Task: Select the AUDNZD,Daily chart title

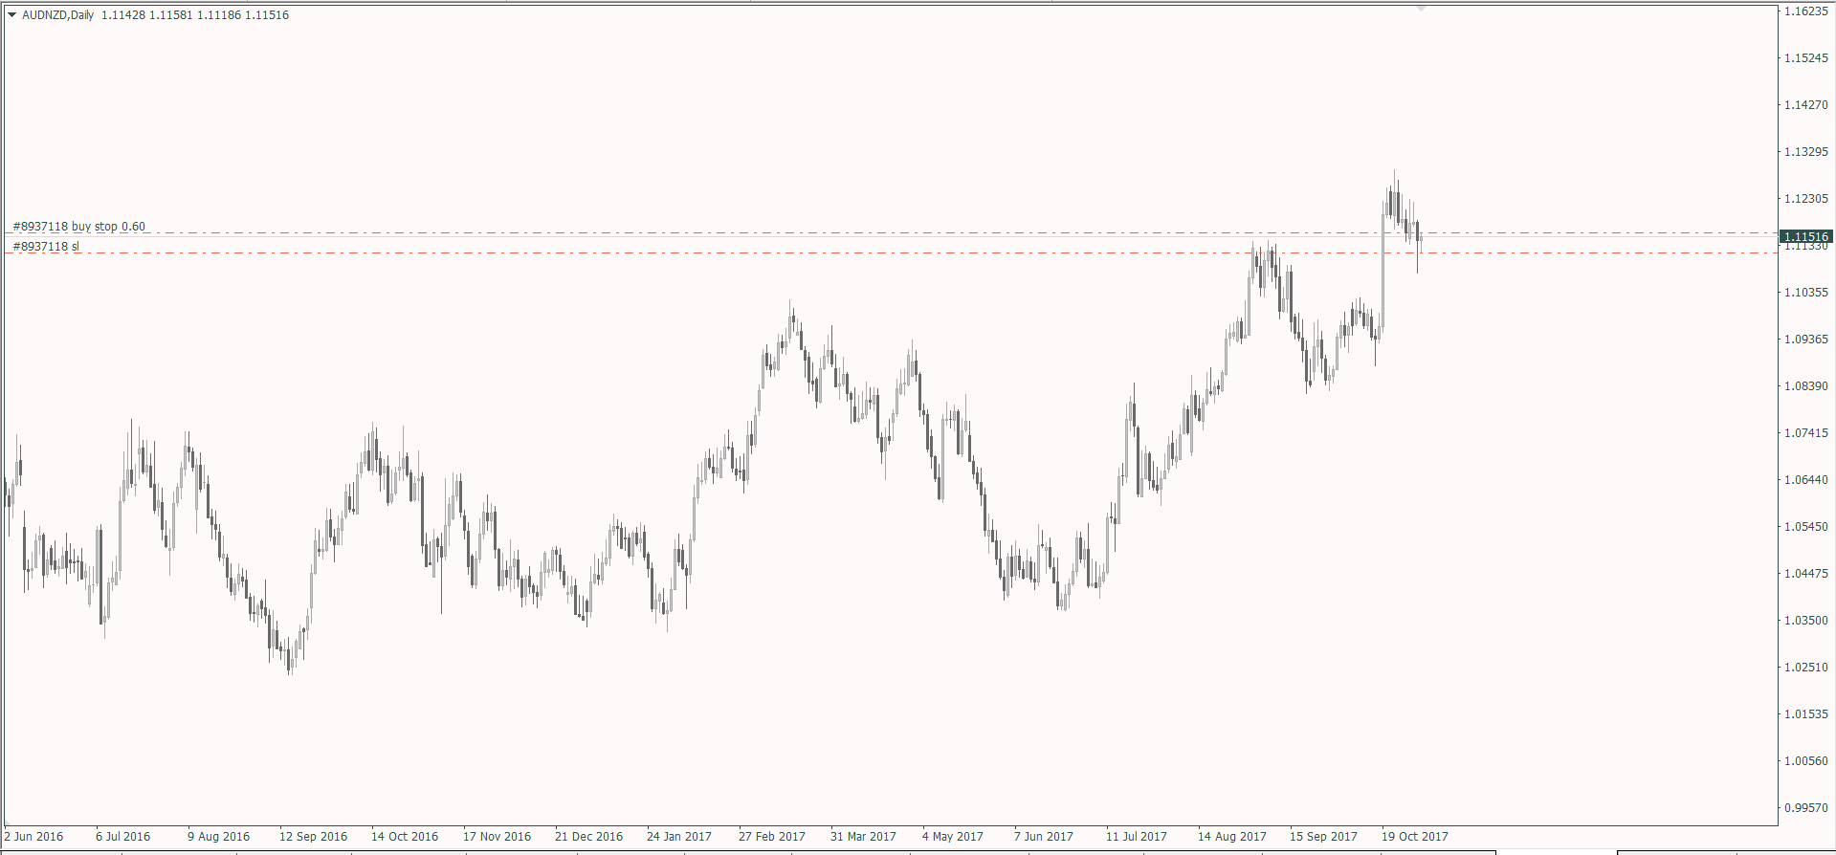Action: point(57,15)
